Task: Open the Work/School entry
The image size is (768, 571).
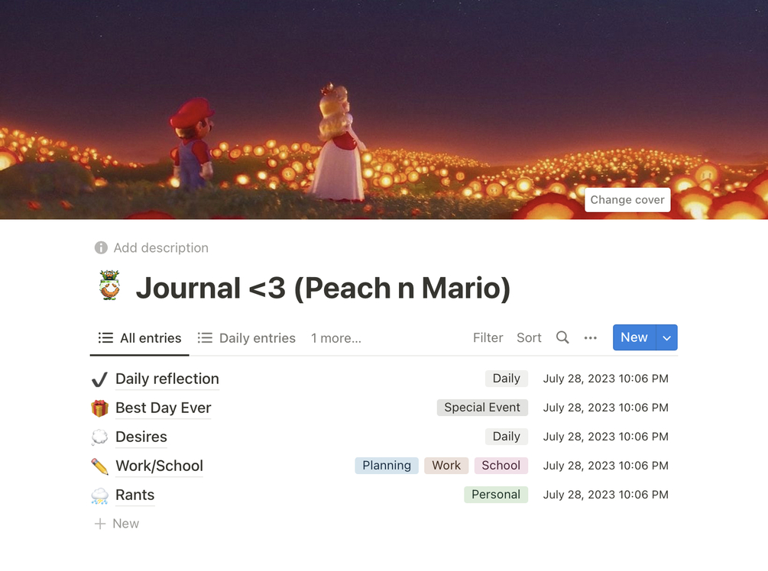Action: (159, 466)
